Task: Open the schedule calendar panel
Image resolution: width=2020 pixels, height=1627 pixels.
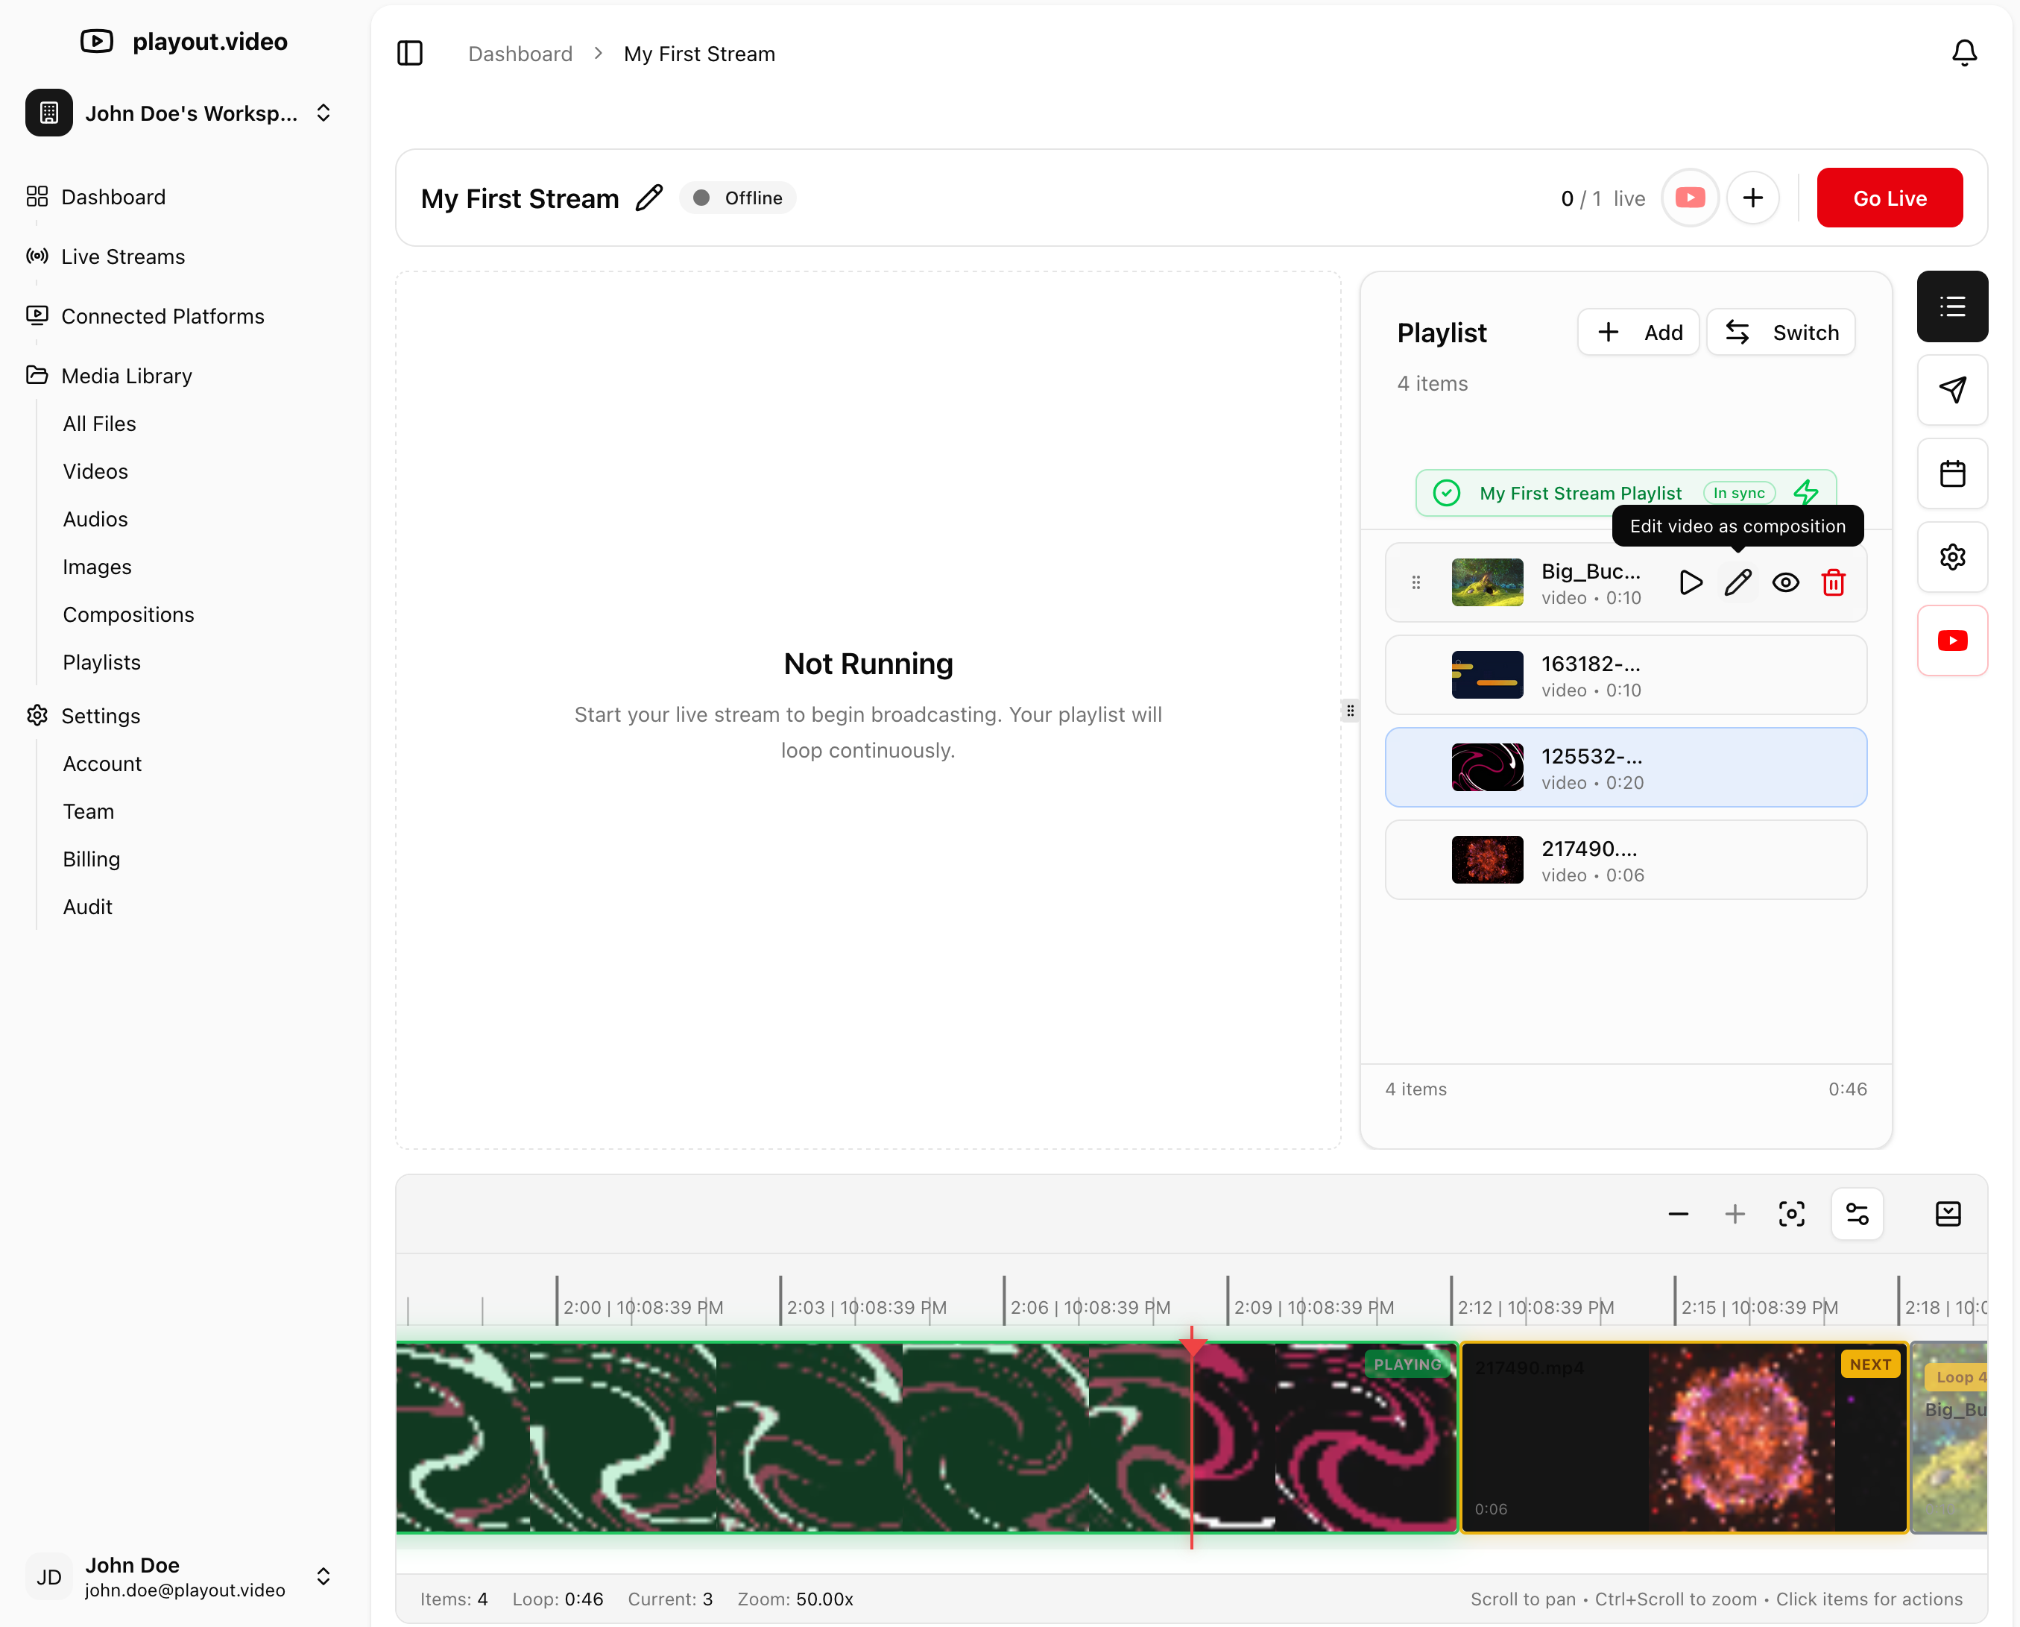Action: [x=1951, y=473]
